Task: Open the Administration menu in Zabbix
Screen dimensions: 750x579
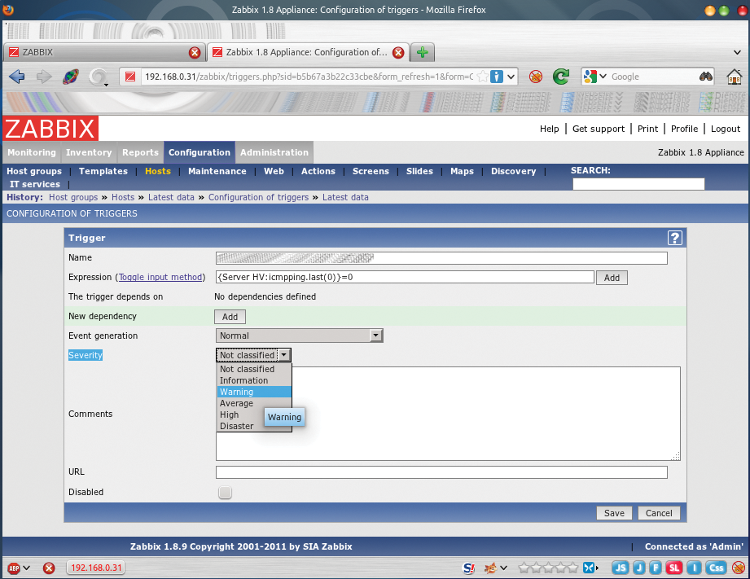Action: tap(274, 152)
